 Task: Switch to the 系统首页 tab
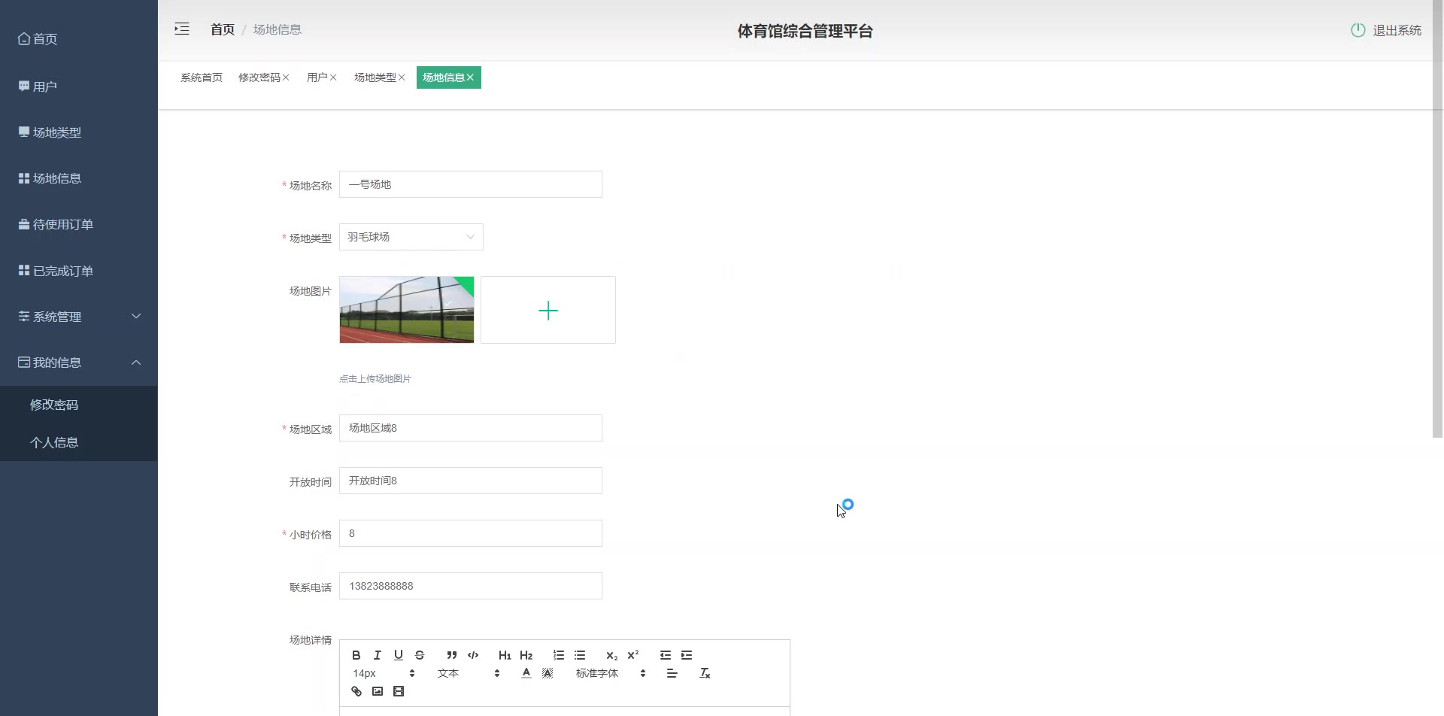click(x=202, y=77)
